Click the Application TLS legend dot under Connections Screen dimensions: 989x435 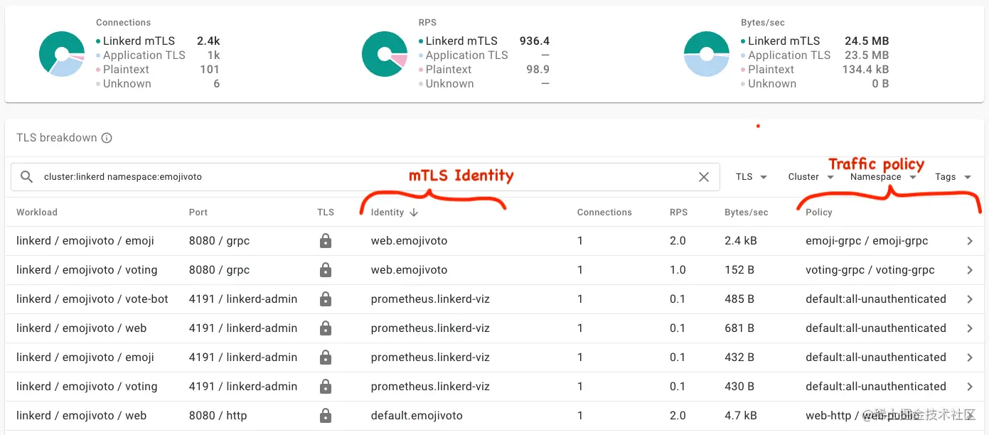coord(99,55)
